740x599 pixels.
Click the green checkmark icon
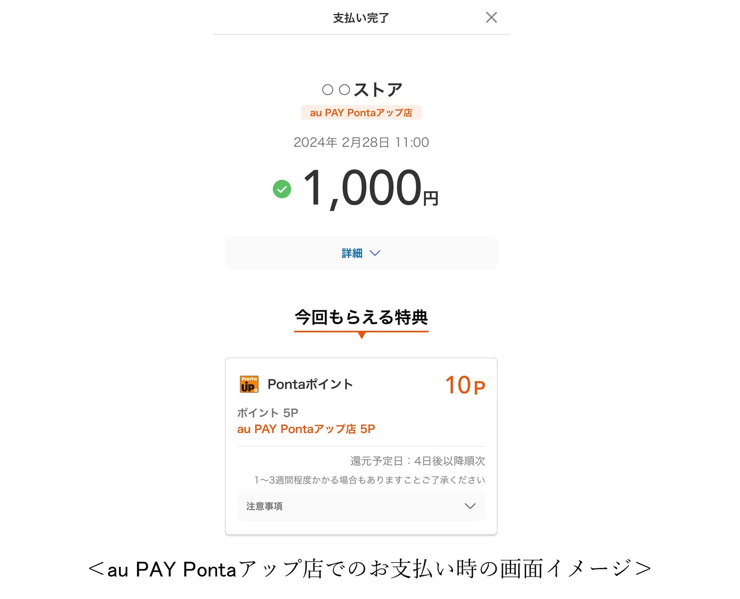point(282,189)
